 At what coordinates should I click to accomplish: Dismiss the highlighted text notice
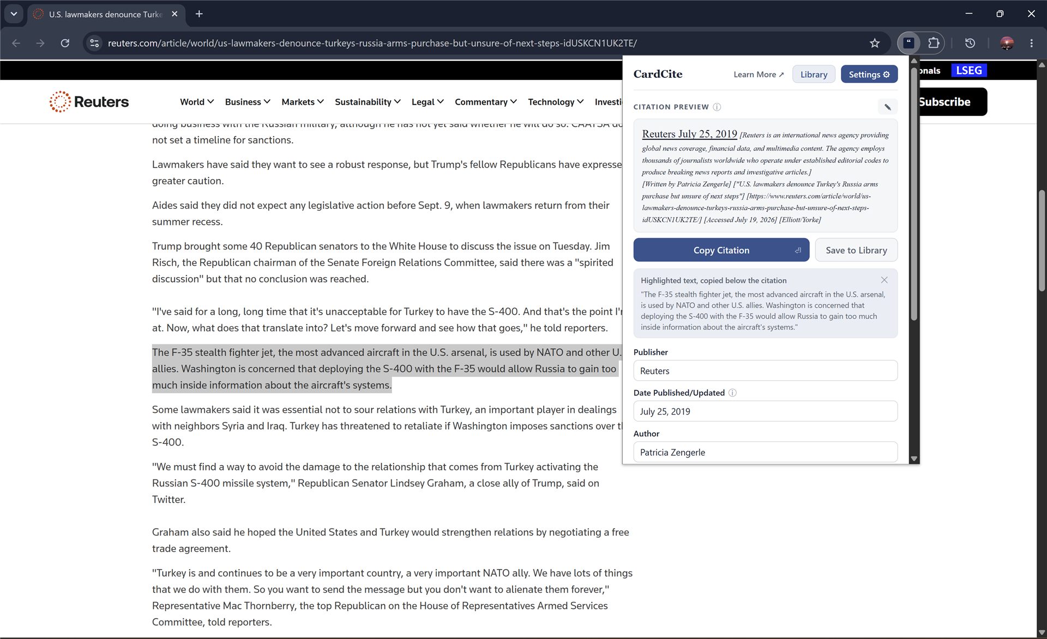[884, 280]
